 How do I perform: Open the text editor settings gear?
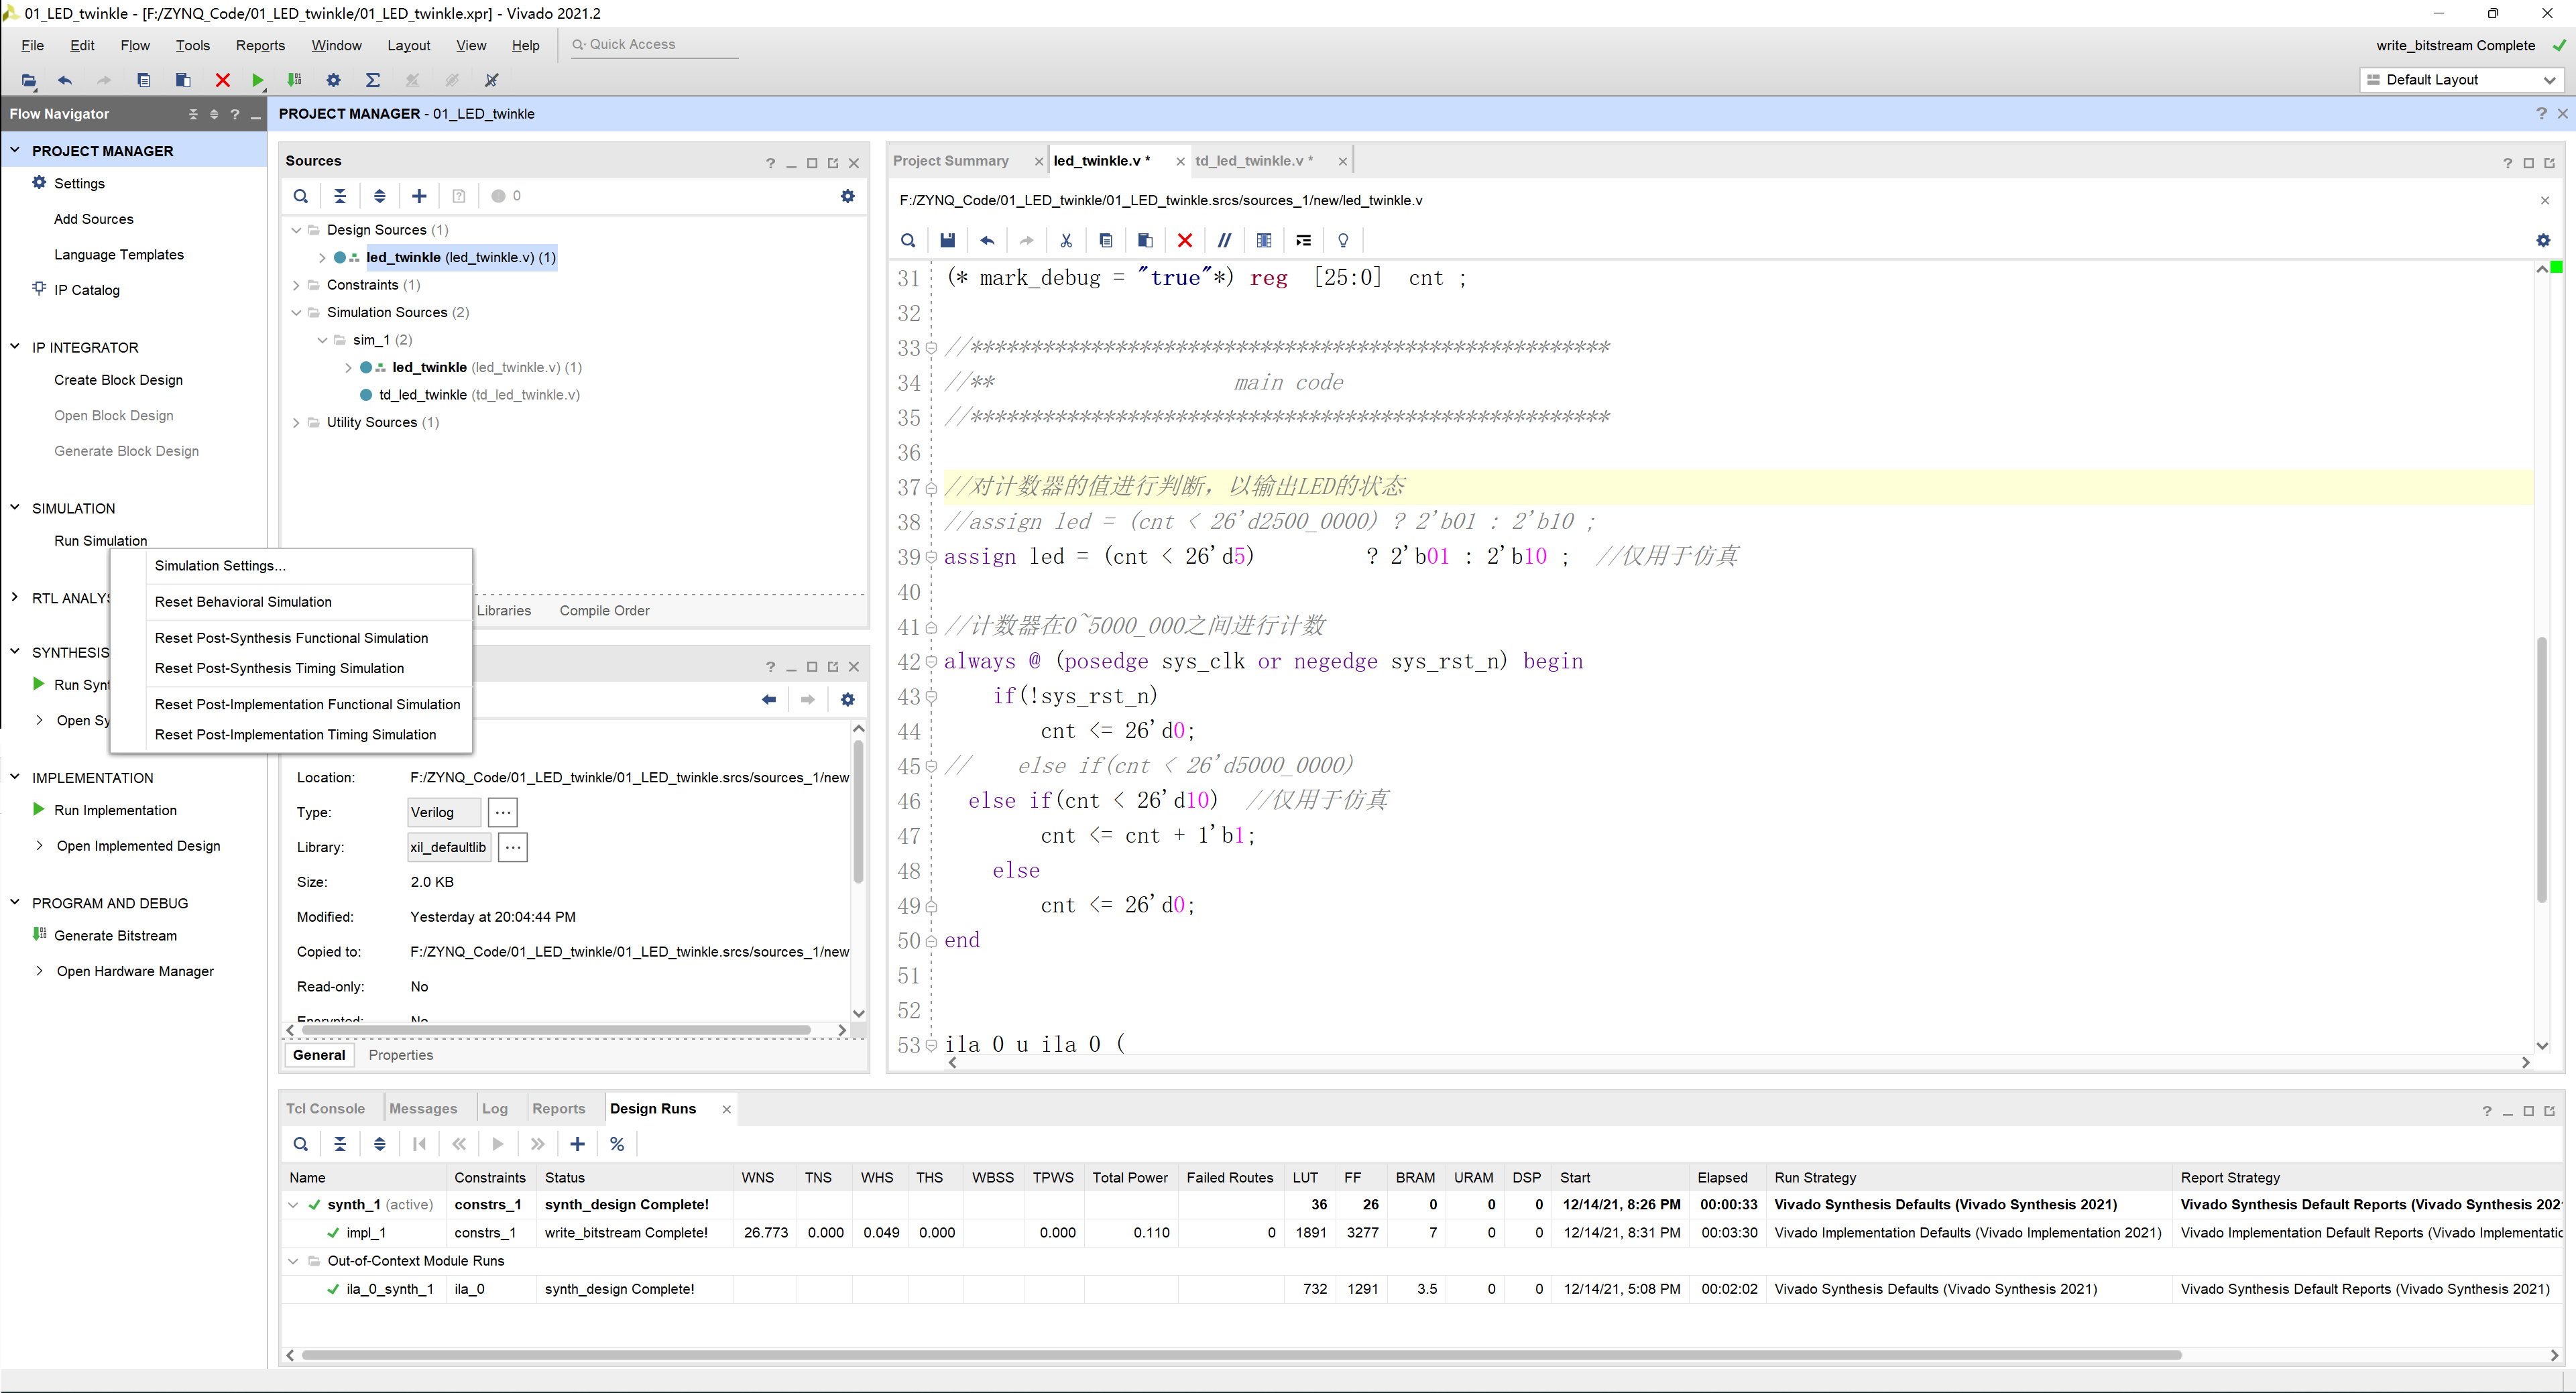pyautogui.click(x=2543, y=240)
